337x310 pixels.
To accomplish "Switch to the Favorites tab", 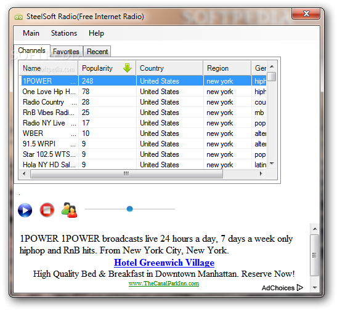I will (66, 52).
